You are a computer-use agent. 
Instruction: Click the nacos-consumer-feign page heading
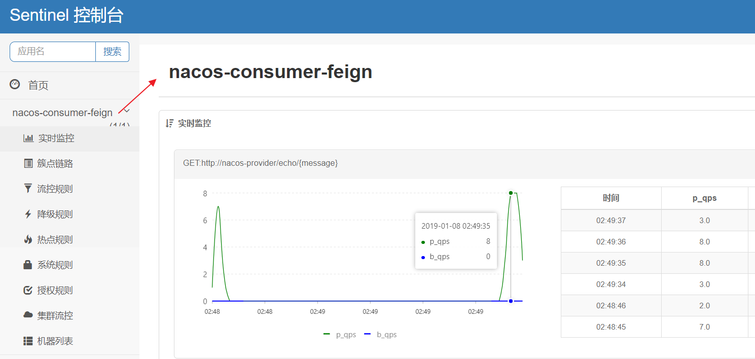click(x=270, y=72)
